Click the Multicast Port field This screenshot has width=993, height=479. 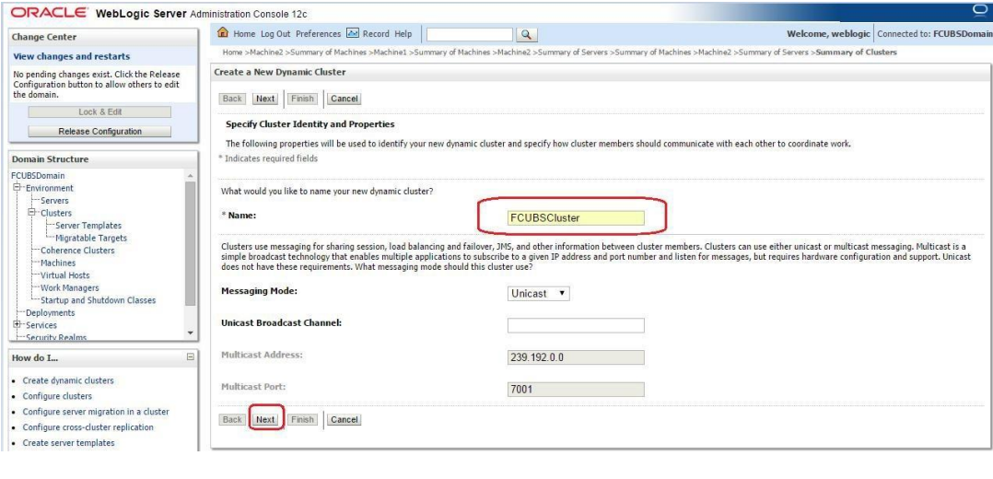576,389
